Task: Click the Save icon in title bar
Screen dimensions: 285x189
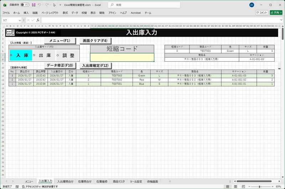Action: pos(33,5)
